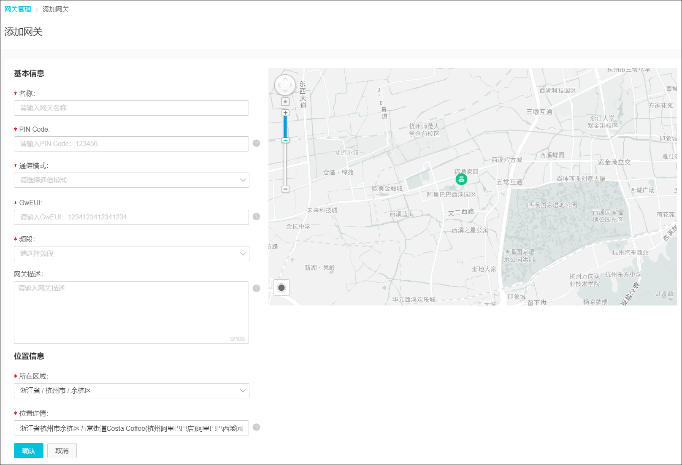Show help for the 位置详情 field

point(256,427)
